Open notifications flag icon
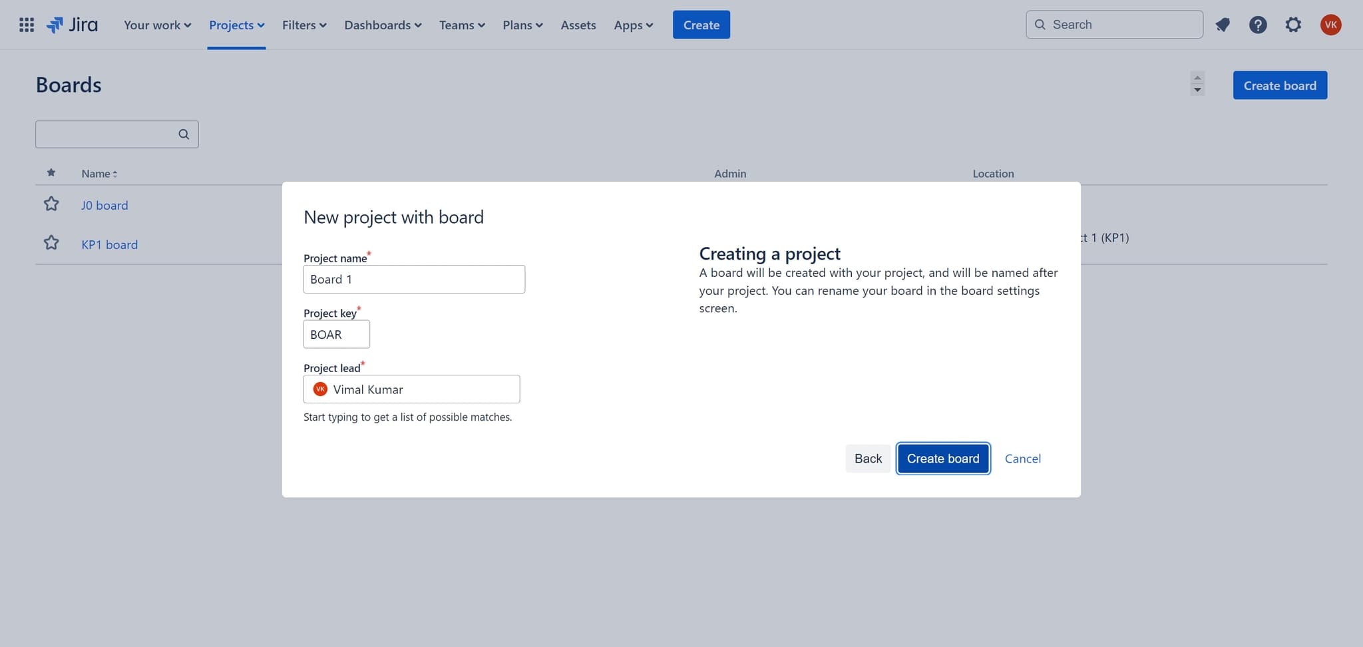The width and height of the screenshot is (1363, 647). pyautogui.click(x=1223, y=25)
